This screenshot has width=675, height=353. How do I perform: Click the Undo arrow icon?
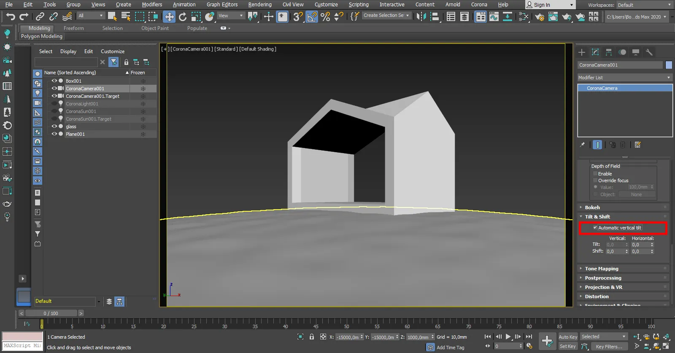[x=11, y=17]
